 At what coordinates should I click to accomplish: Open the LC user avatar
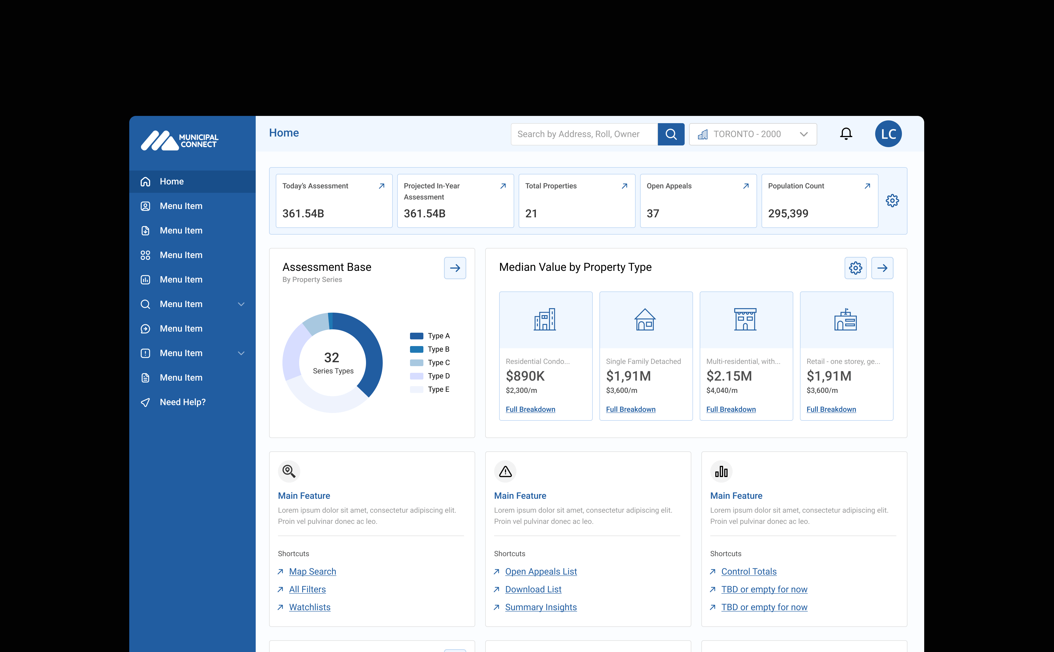coord(888,134)
